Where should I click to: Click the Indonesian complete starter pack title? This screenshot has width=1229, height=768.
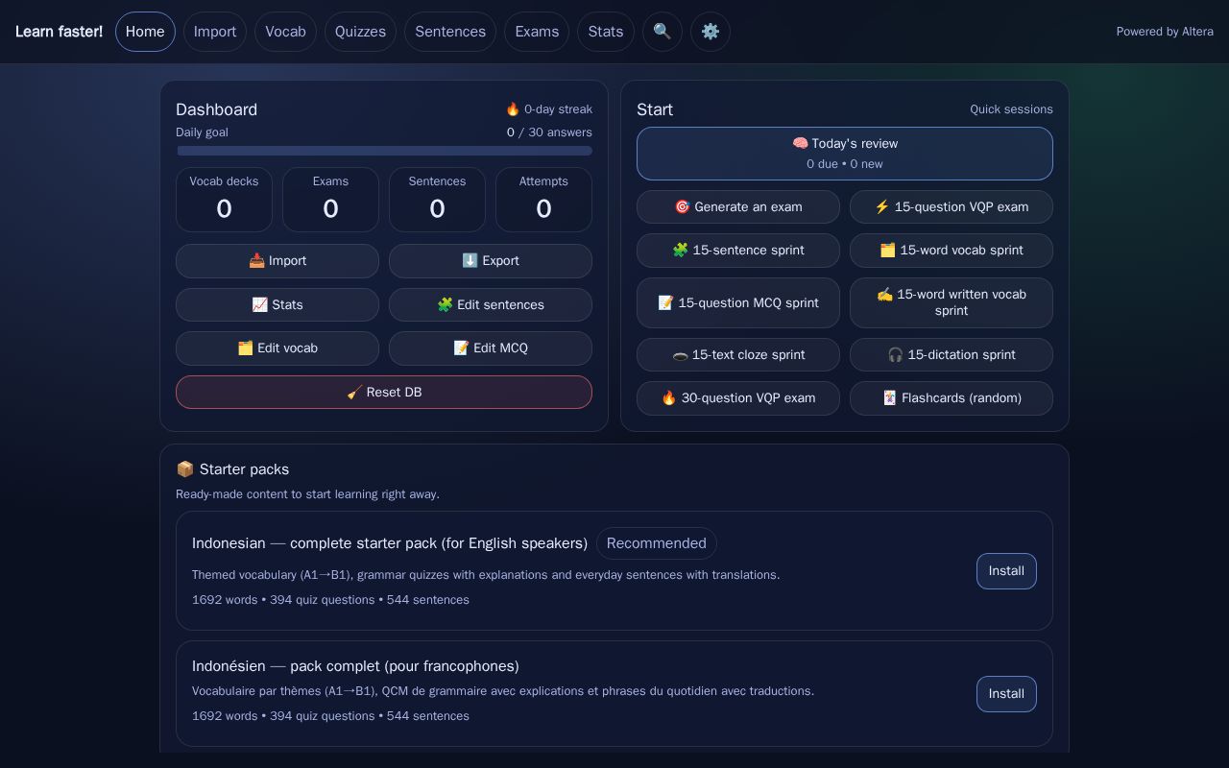[x=390, y=543]
